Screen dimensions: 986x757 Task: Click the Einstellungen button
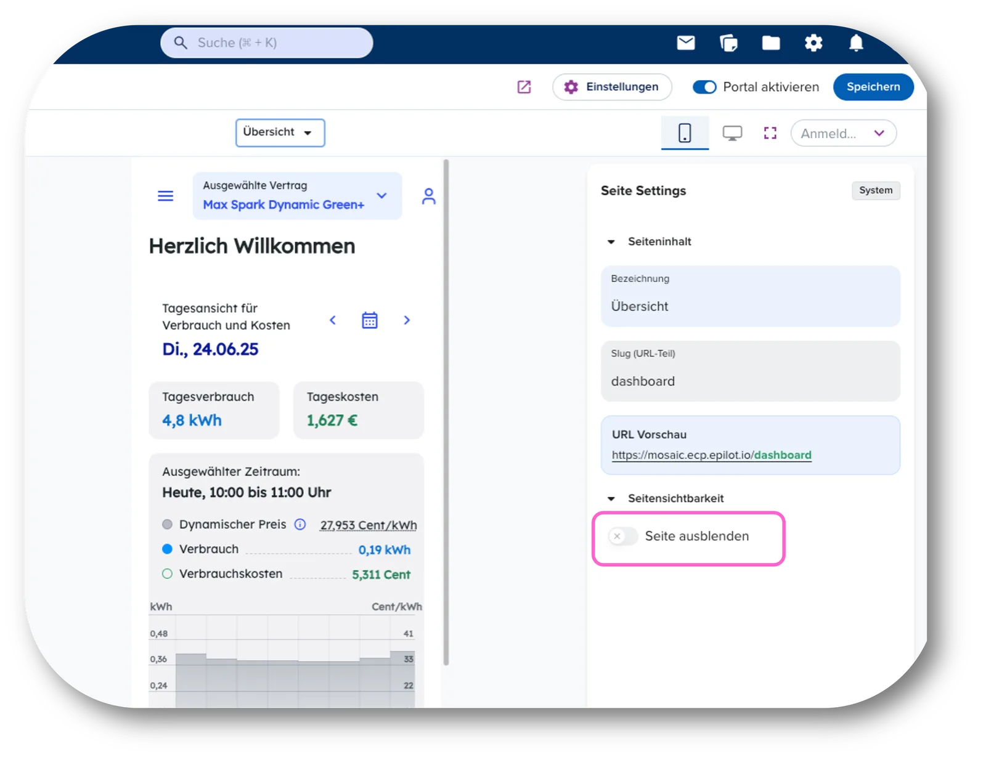click(x=612, y=87)
